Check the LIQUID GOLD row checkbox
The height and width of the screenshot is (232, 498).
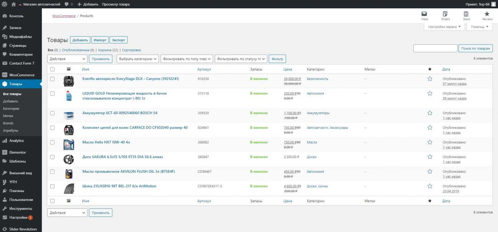[x=52, y=93]
